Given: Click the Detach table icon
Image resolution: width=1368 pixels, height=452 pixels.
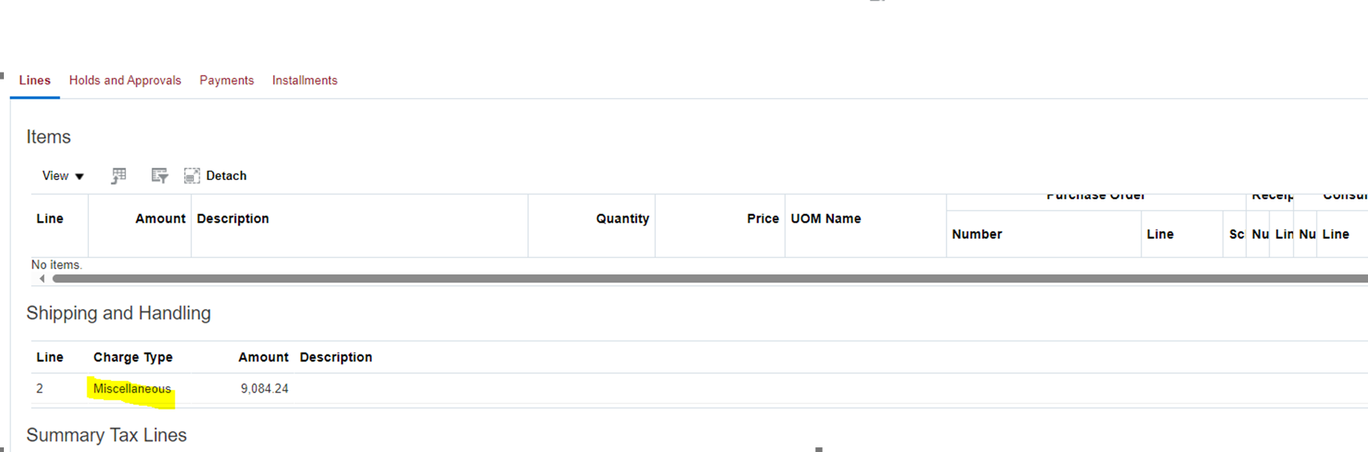Looking at the screenshot, I should (192, 176).
